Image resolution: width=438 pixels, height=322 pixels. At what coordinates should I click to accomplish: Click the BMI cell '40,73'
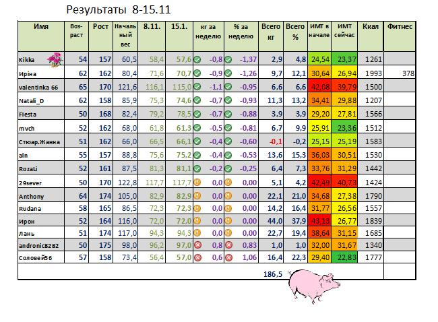(344, 183)
